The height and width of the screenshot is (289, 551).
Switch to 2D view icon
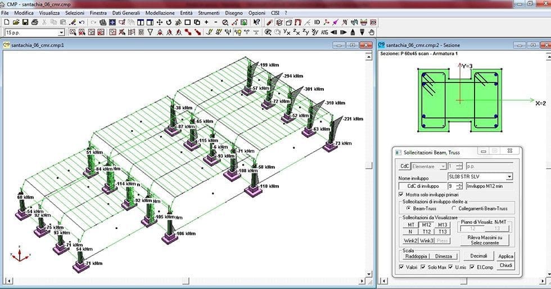click(372, 22)
